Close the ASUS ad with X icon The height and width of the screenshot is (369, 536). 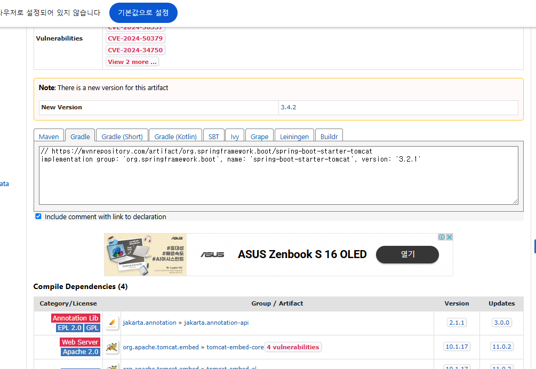[450, 237]
